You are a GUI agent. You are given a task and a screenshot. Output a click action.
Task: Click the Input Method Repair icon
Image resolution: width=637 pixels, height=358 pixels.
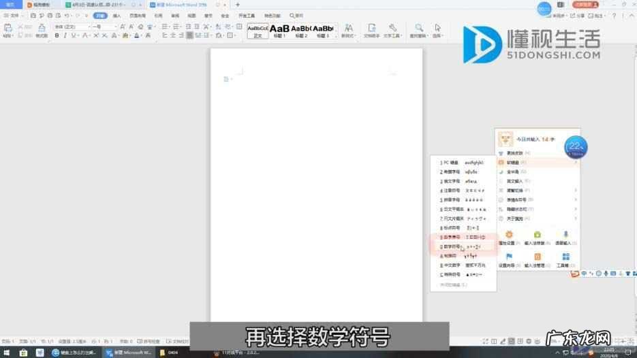tap(537, 235)
